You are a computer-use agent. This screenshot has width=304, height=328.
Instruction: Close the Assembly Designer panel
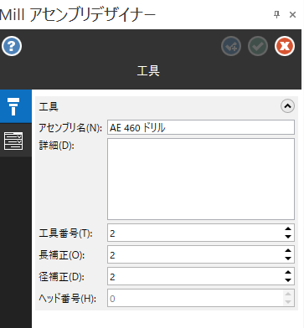292,14
